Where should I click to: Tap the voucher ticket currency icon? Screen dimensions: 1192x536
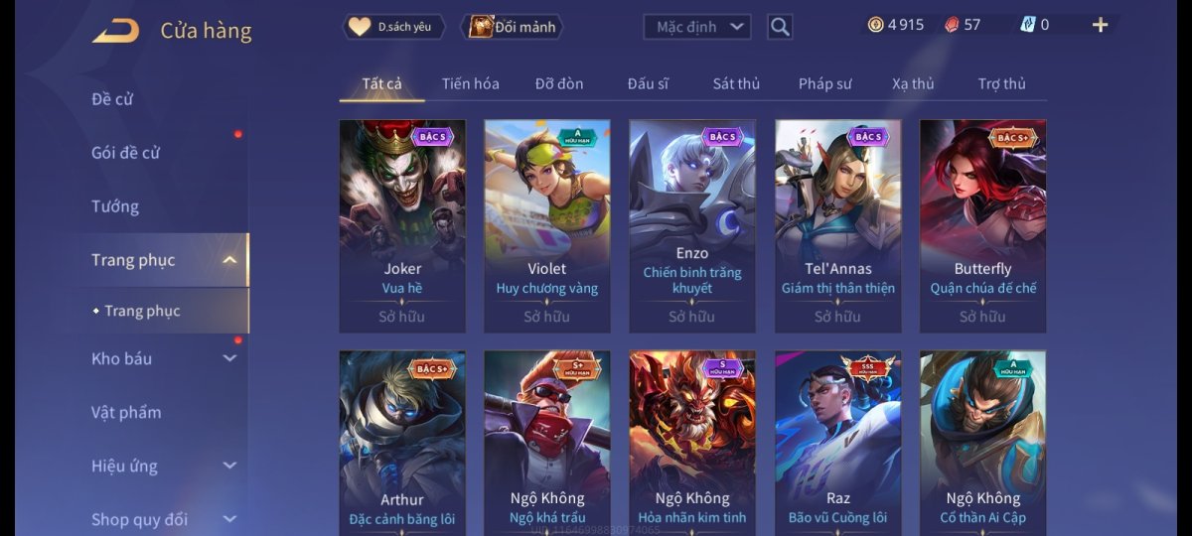click(x=1026, y=25)
